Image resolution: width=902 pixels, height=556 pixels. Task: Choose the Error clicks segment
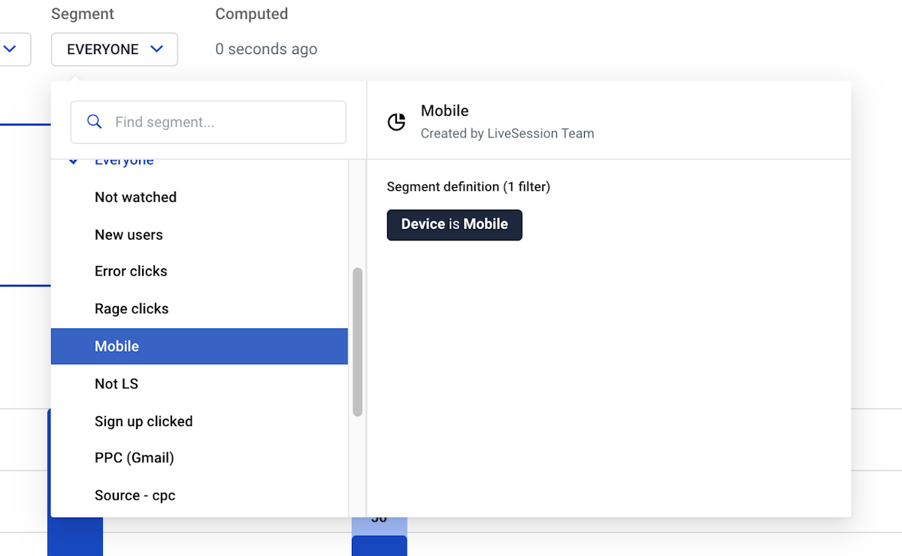tap(131, 271)
